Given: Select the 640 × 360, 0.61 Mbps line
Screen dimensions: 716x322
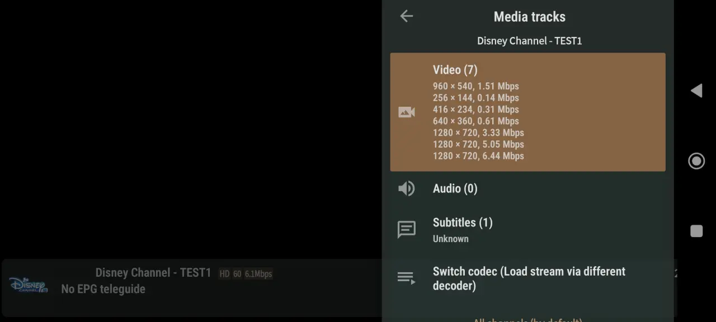Looking at the screenshot, I should pyautogui.click(x=475, y=121).
